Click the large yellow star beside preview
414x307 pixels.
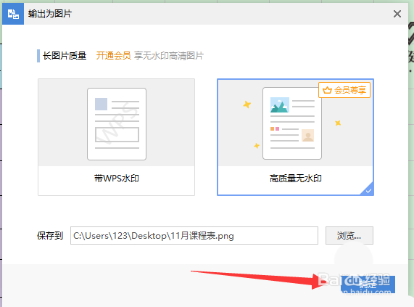(x=247, y=105)
